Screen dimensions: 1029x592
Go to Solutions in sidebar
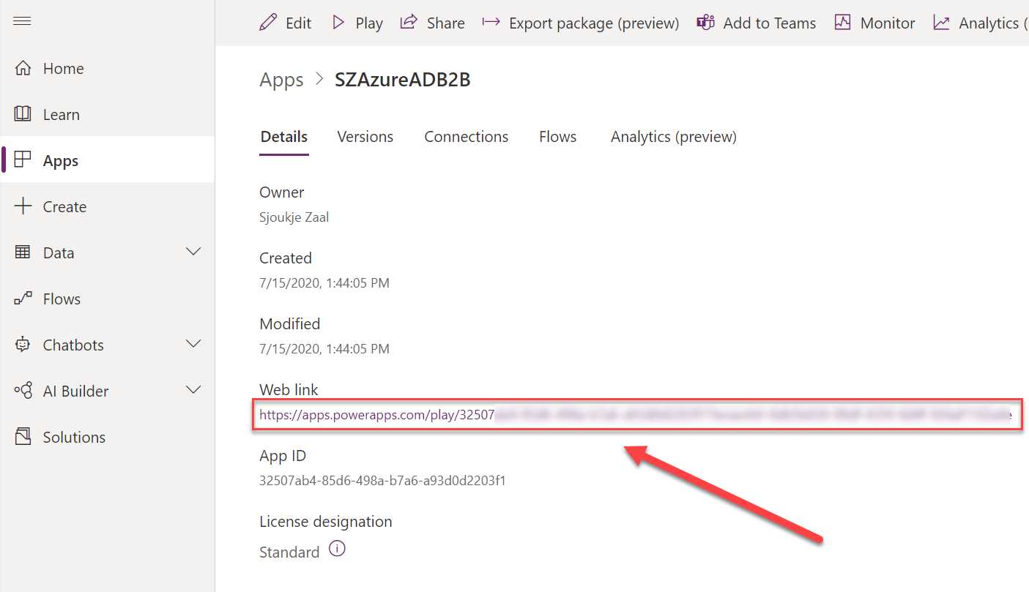coord(108,437)
